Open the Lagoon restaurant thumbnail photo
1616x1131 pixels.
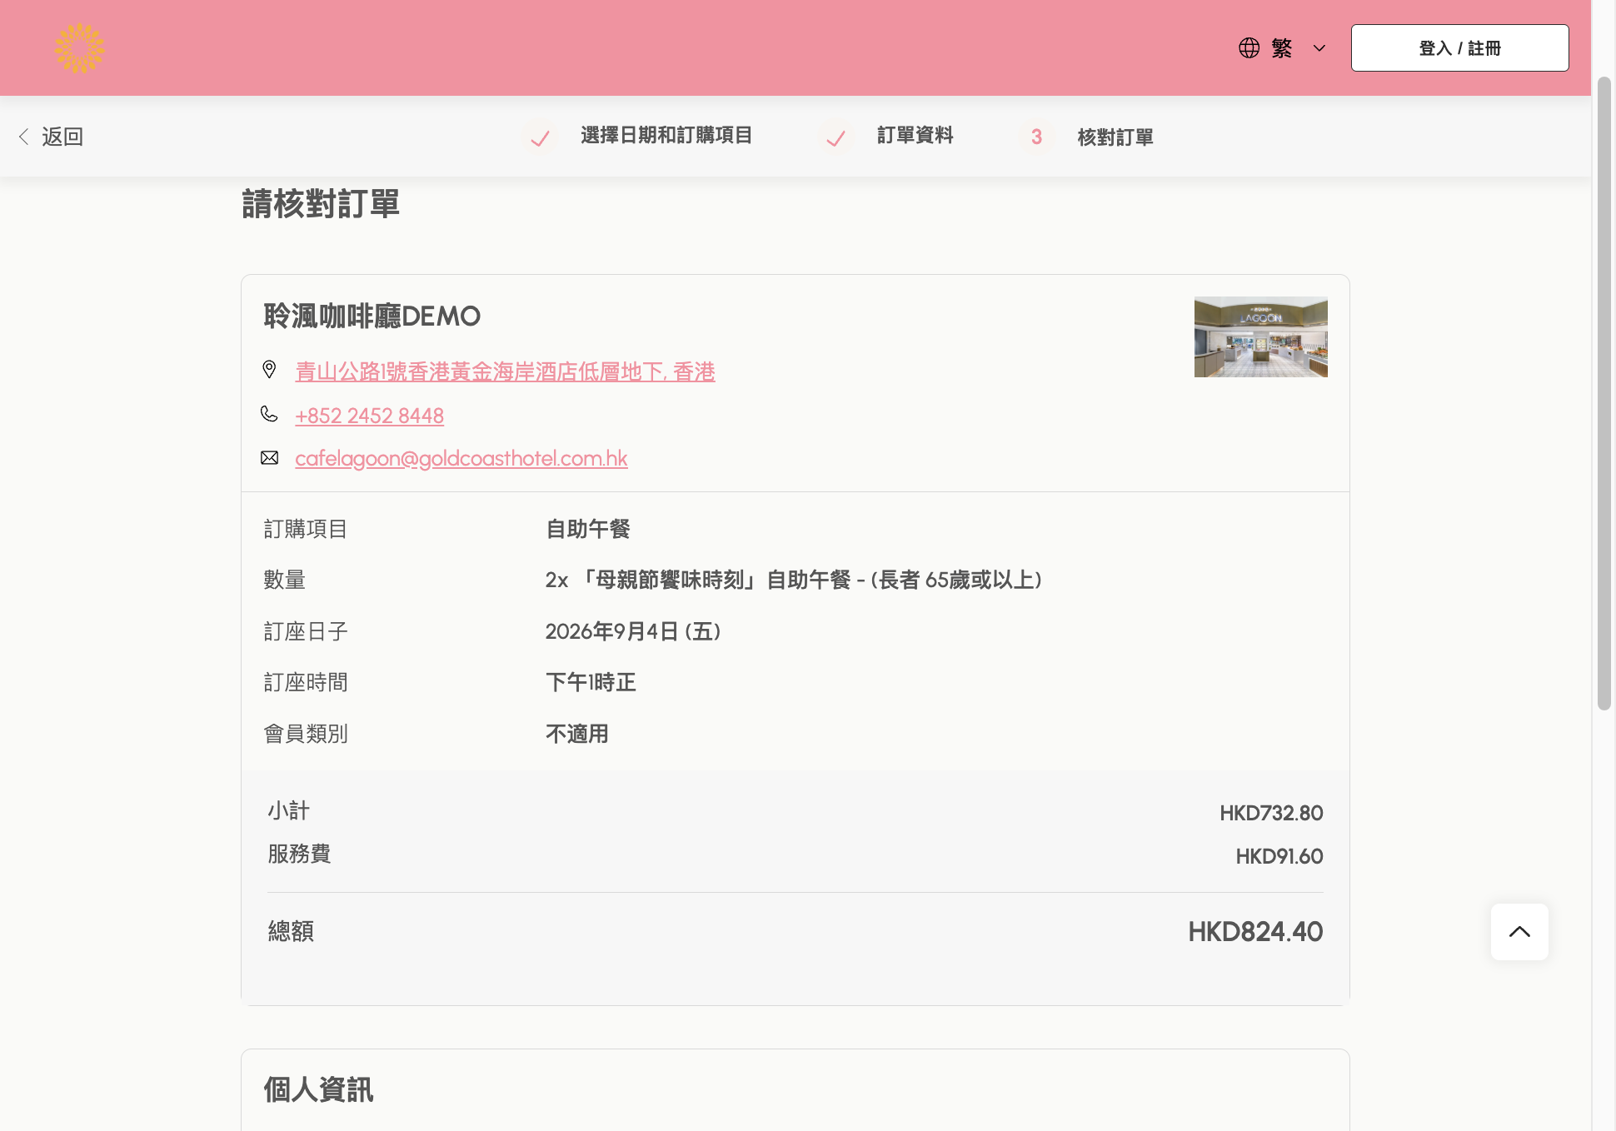pos(1260,336)
